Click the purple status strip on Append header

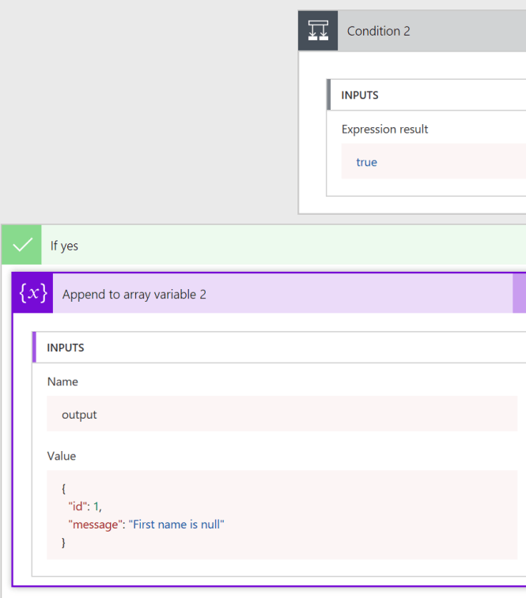point(519,294)
